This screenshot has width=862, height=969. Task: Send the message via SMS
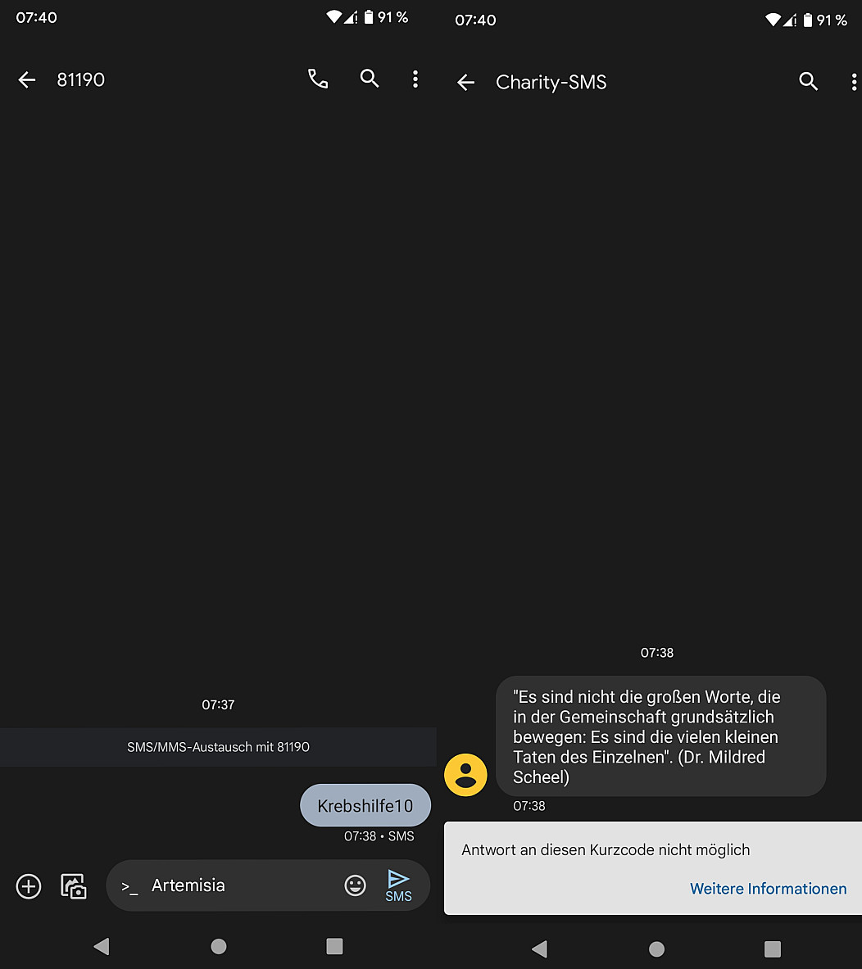pos(398,885)
